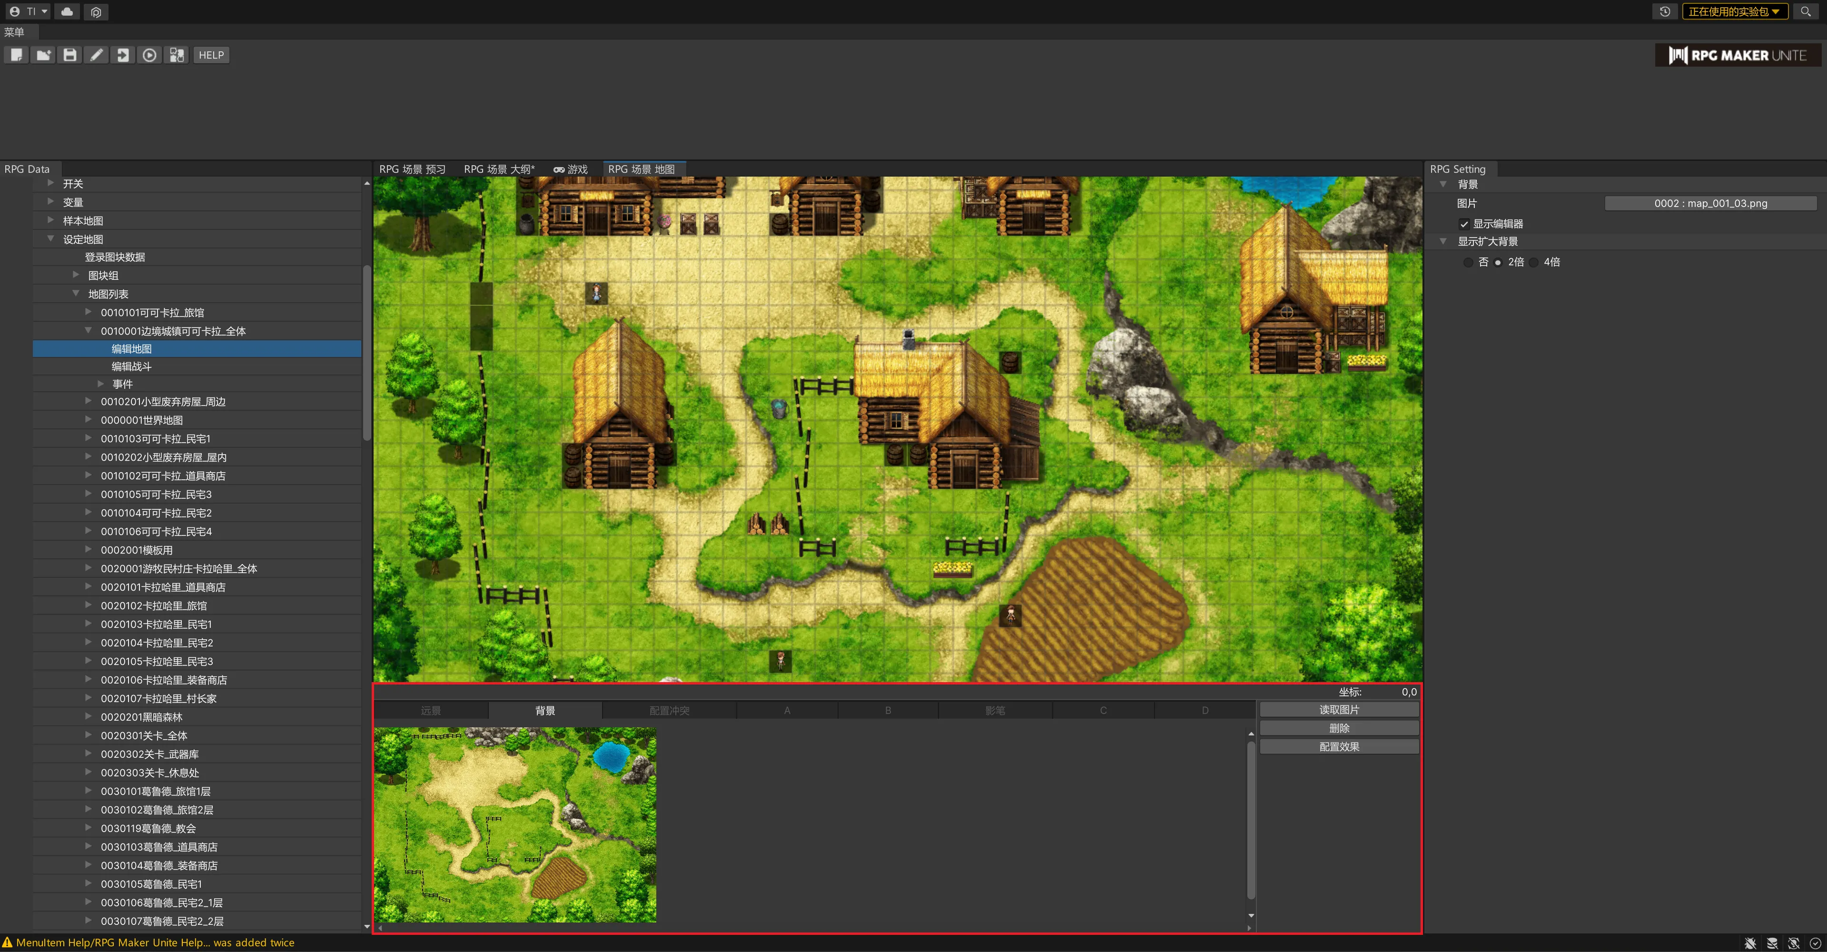Click the search magnifier icon

point(1806,11)
